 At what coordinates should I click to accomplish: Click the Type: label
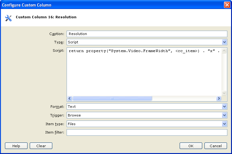(59, 42)
